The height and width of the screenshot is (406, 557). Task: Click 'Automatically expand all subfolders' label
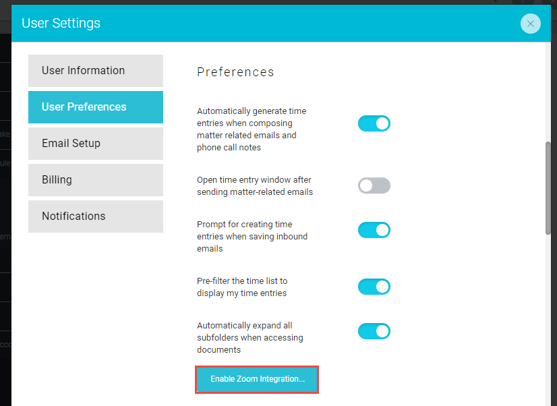[x=250, y=337]
